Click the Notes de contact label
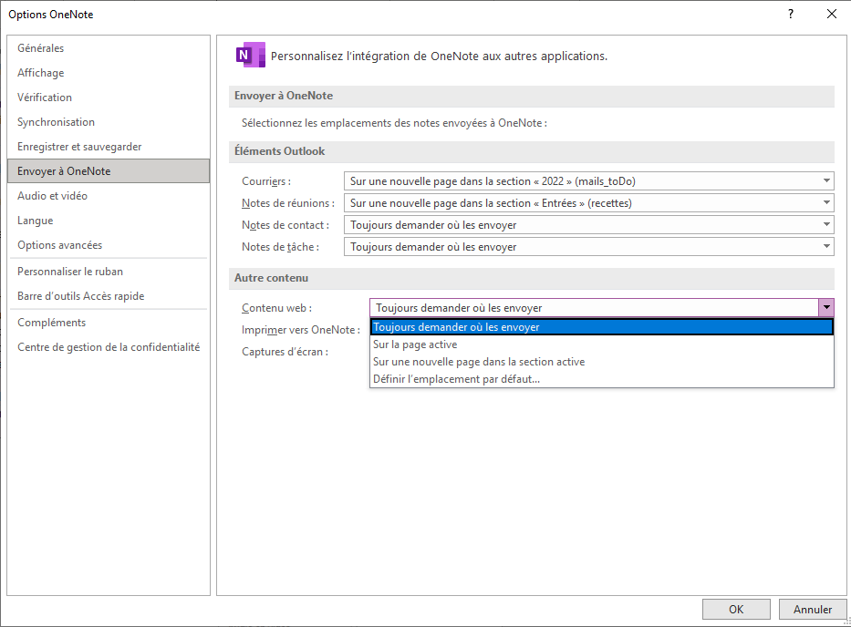This screenshot has height=627, width=851. 285,225
